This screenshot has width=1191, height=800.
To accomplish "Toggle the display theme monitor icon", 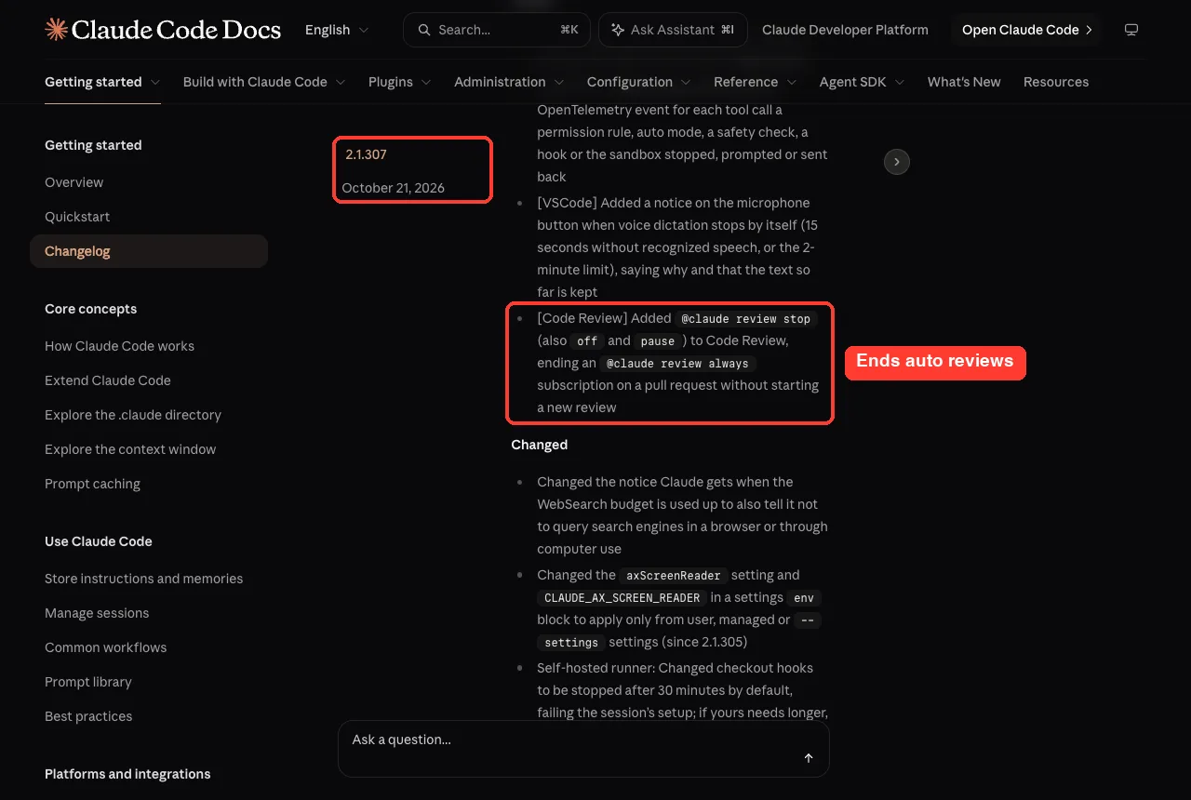I will coord(1131,30).
